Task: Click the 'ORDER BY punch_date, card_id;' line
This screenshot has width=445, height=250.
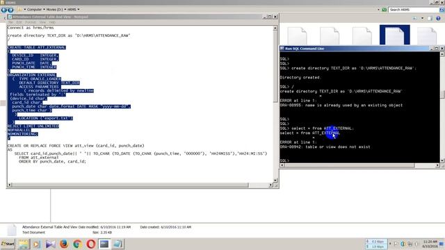Action: (x=52, y=161)
